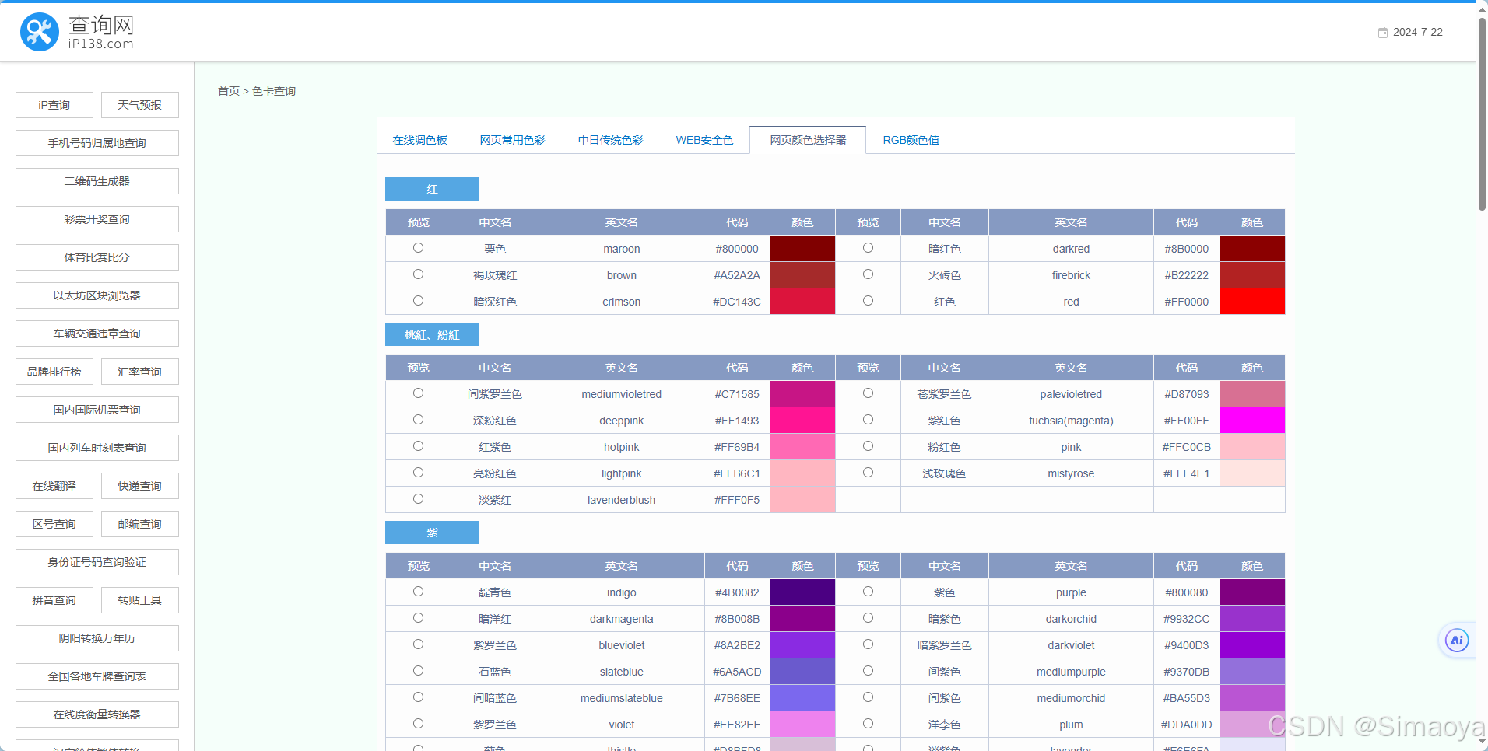This screenshot has width=1488, height=751.
Task: Click the mediumvioletred name cell
Action: pos(621,394)
